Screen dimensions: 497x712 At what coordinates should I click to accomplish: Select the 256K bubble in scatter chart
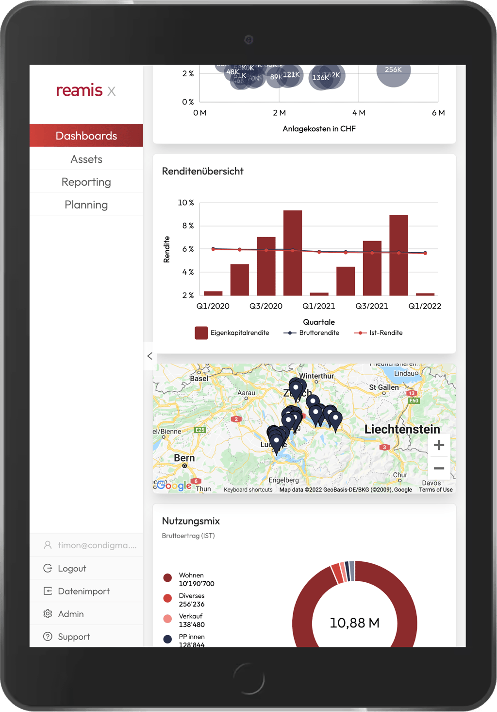pos(394,71)
